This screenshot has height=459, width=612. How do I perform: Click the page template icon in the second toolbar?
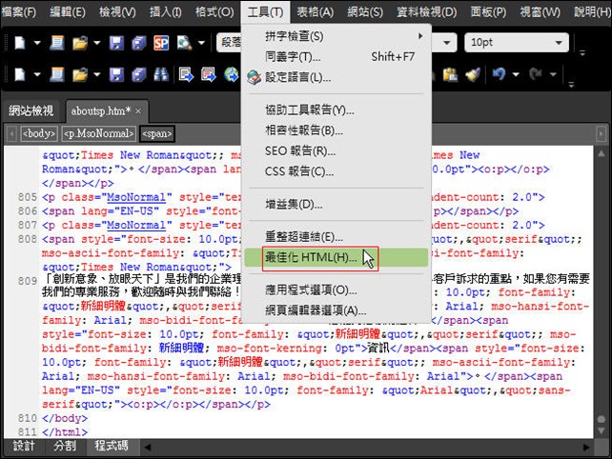(x=57, y=74)
